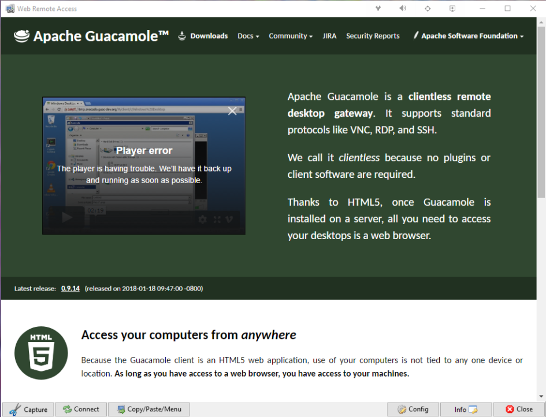Screen dimensions: 546x417
Task: Toggle the screen-share icon in title bar
Action: point(452,9)
